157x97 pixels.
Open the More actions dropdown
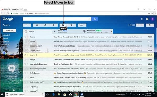(x=82, y=25)
